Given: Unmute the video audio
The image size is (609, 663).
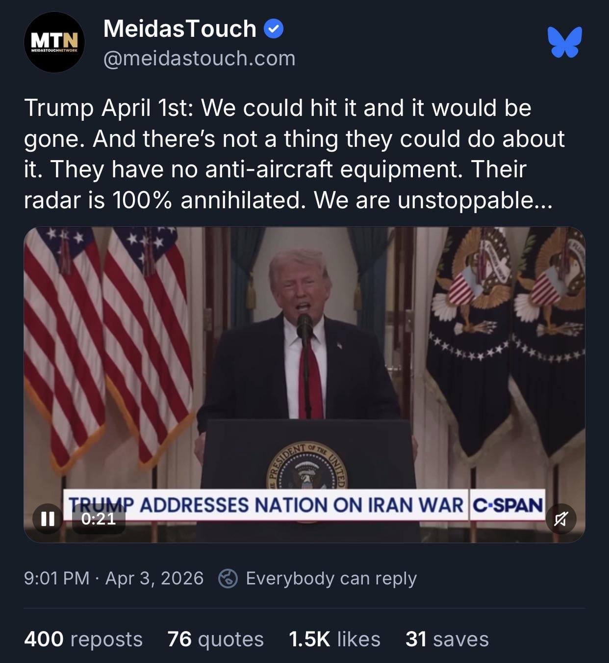Looking at the screenshot, I should coord(561,519).
